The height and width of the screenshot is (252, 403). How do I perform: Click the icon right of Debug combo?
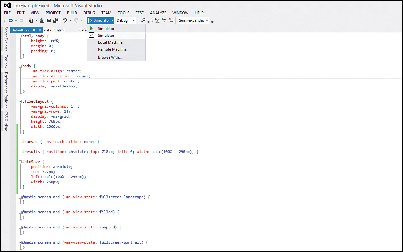(143, 20)
